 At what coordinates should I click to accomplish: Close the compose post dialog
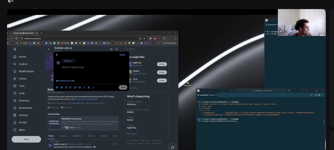click(57, 55)
